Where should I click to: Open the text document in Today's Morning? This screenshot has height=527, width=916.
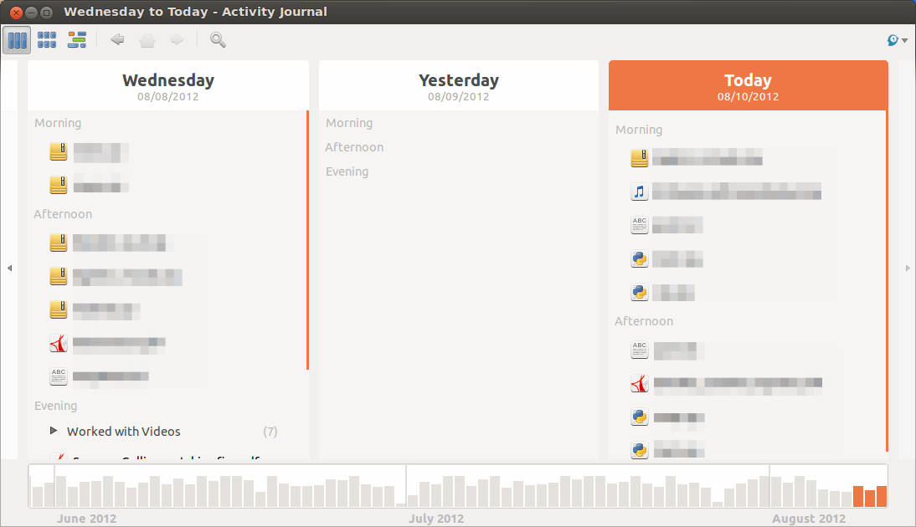tap(666, 225)
